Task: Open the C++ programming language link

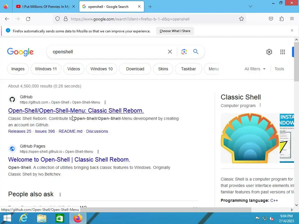Action: point(274,200)
